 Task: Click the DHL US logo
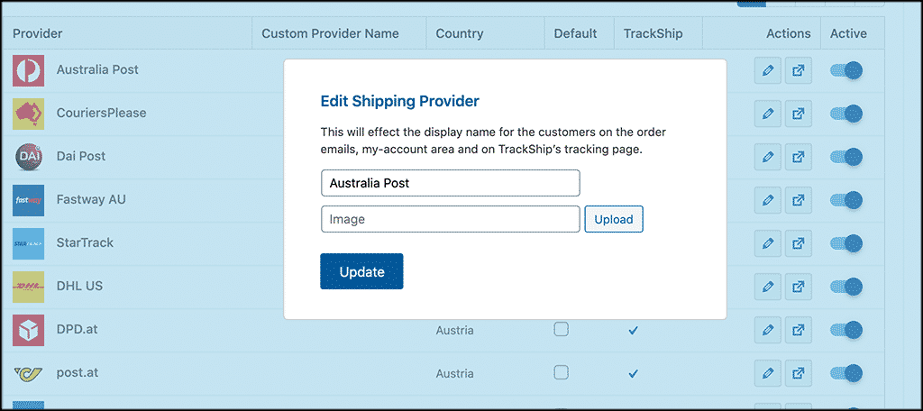point(28,287)
